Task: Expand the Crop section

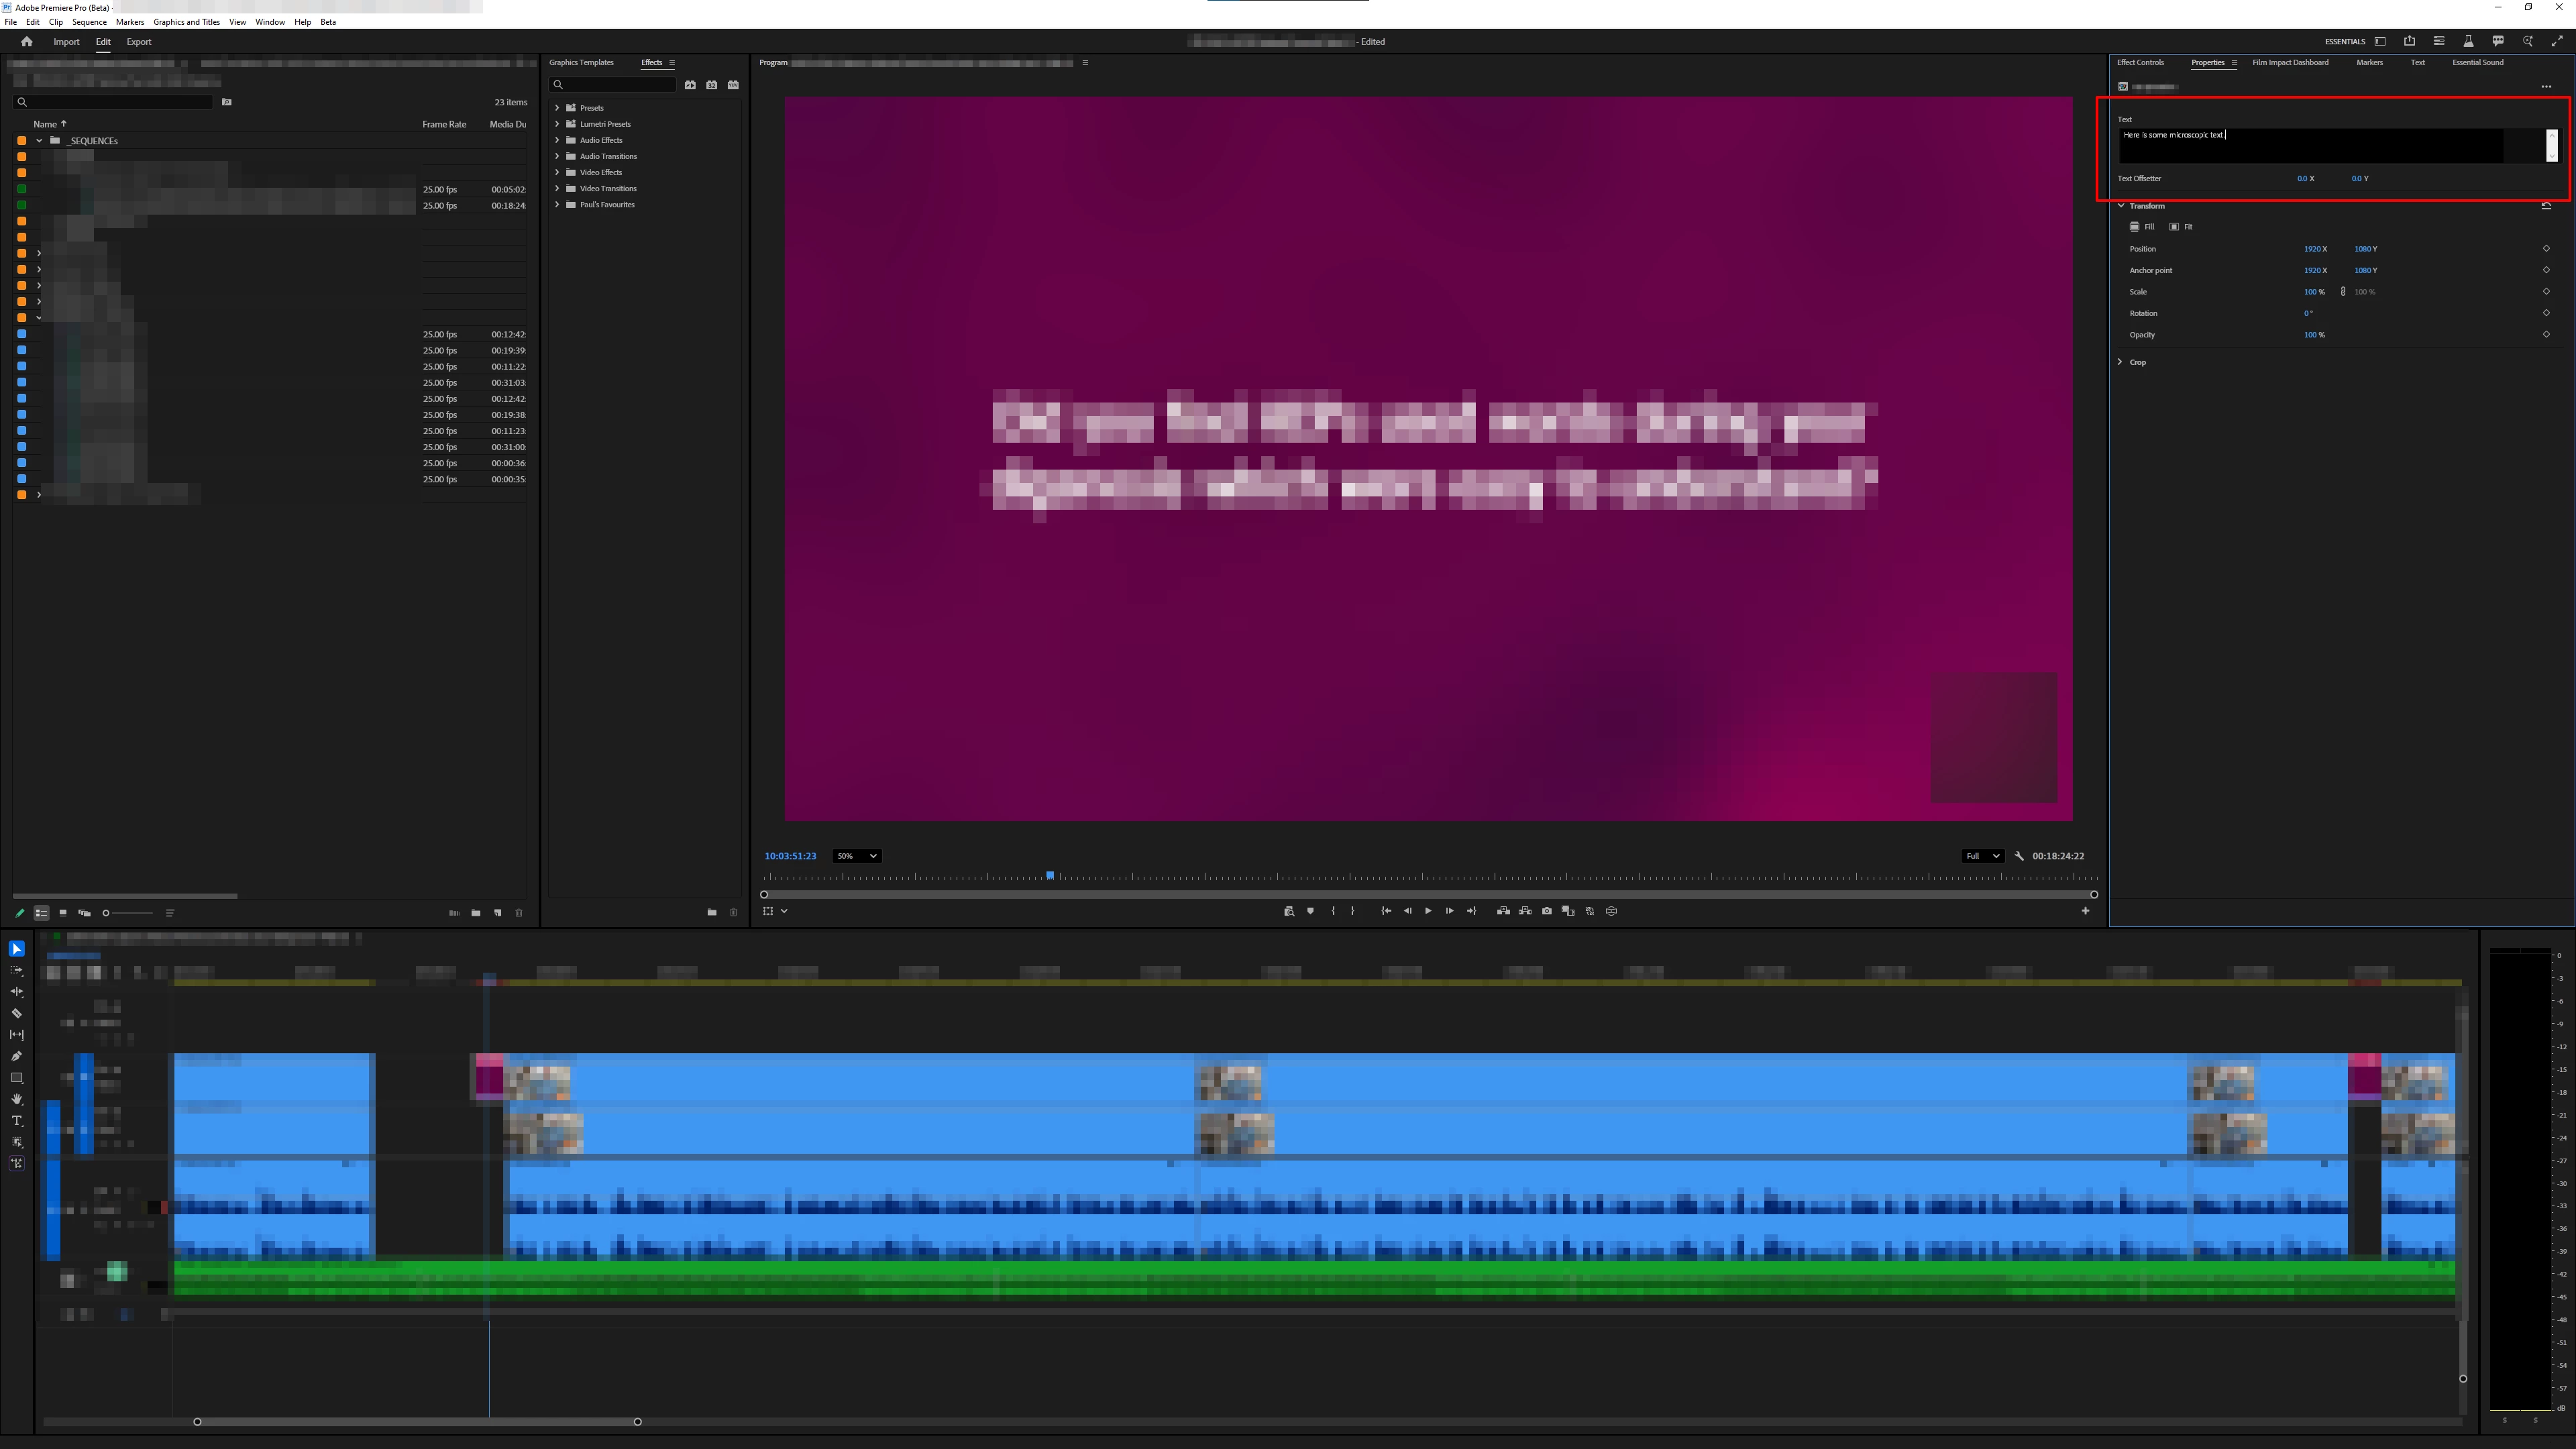Action: coord(2121,362)
